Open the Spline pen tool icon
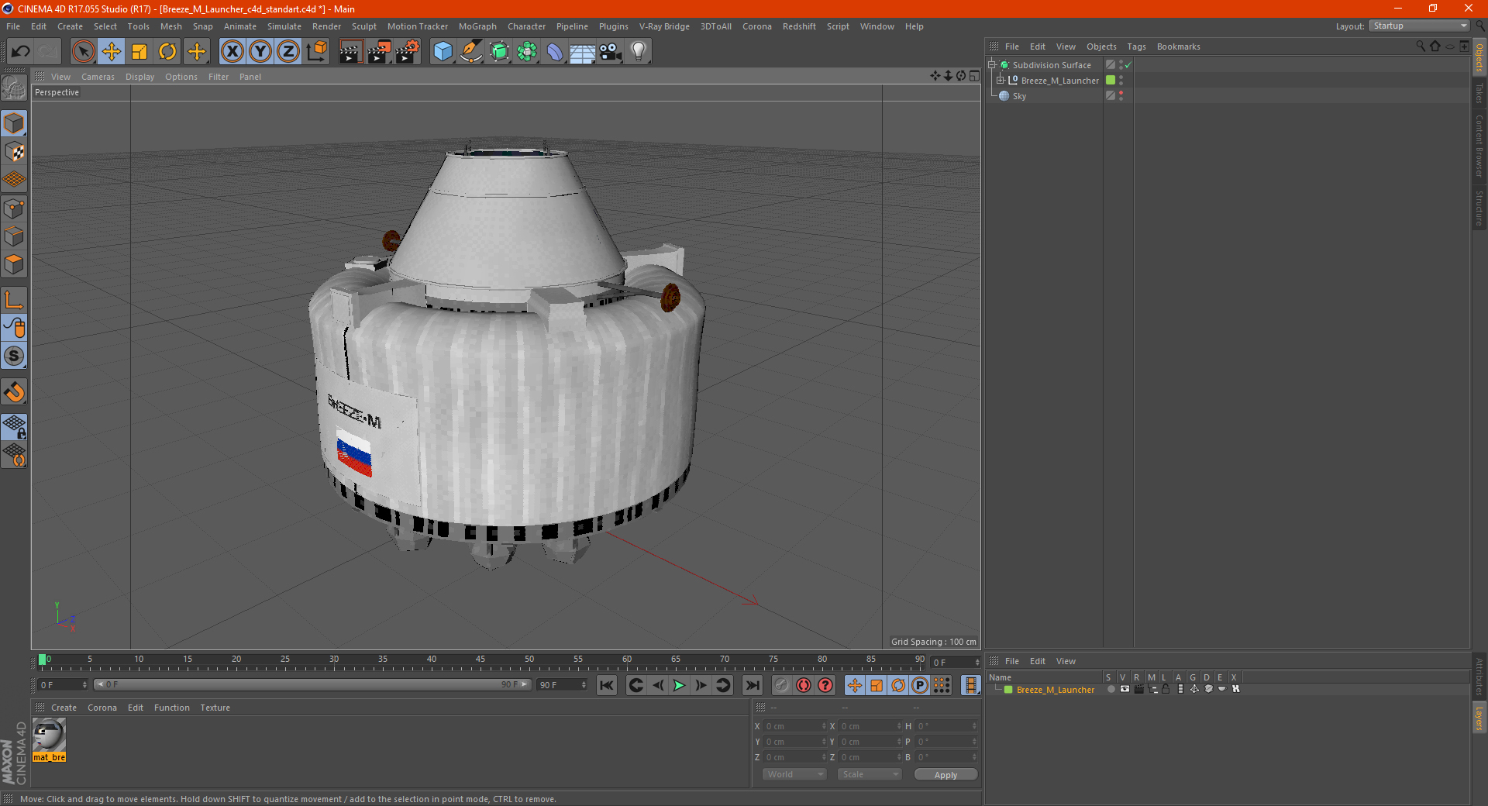The image size is (1488, 806). (471, 52)
